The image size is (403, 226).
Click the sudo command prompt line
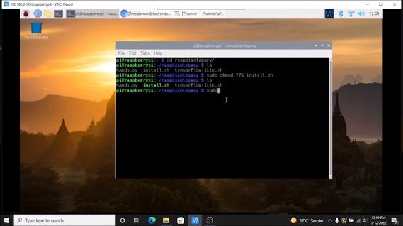coord(168,90)
